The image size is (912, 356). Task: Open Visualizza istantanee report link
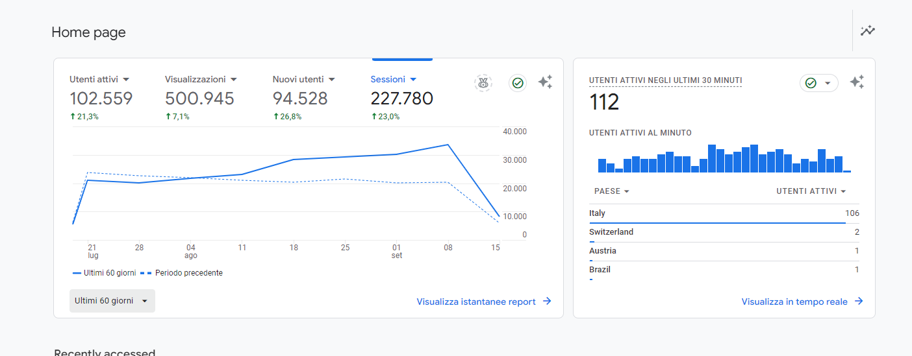click(476, 302)
